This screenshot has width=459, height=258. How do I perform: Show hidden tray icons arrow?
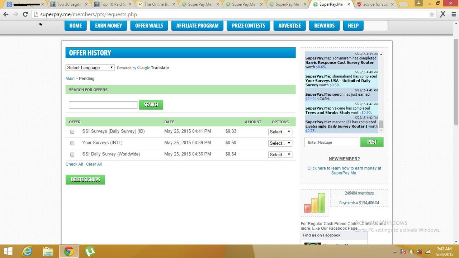(x=395, y=252)
